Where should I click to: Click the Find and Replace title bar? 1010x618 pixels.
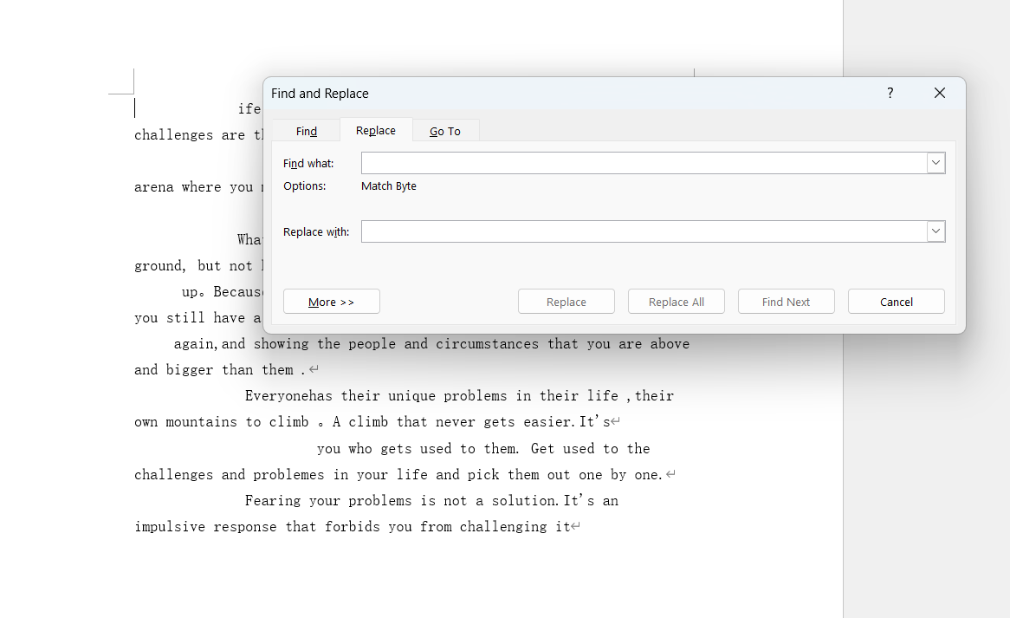[x=563, y=94]
